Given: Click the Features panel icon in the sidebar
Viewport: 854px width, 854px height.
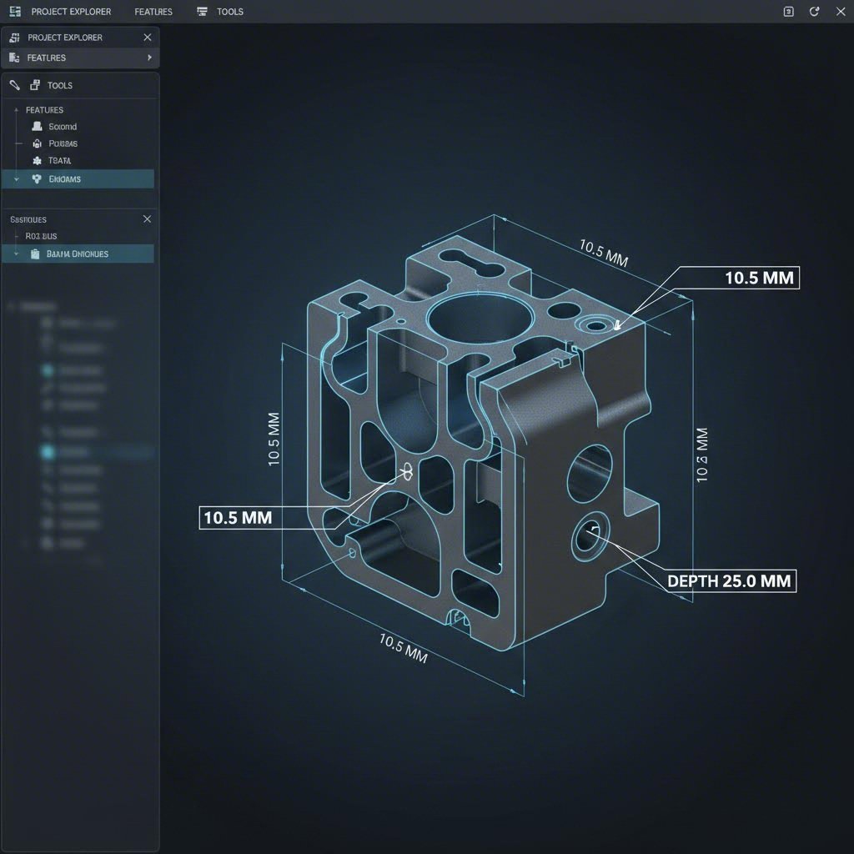Looking at the screenshot, I should tap(14, 58).
